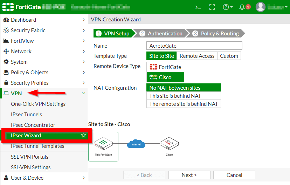Click the FortiGate device-type logo

(x=153, y=67)
